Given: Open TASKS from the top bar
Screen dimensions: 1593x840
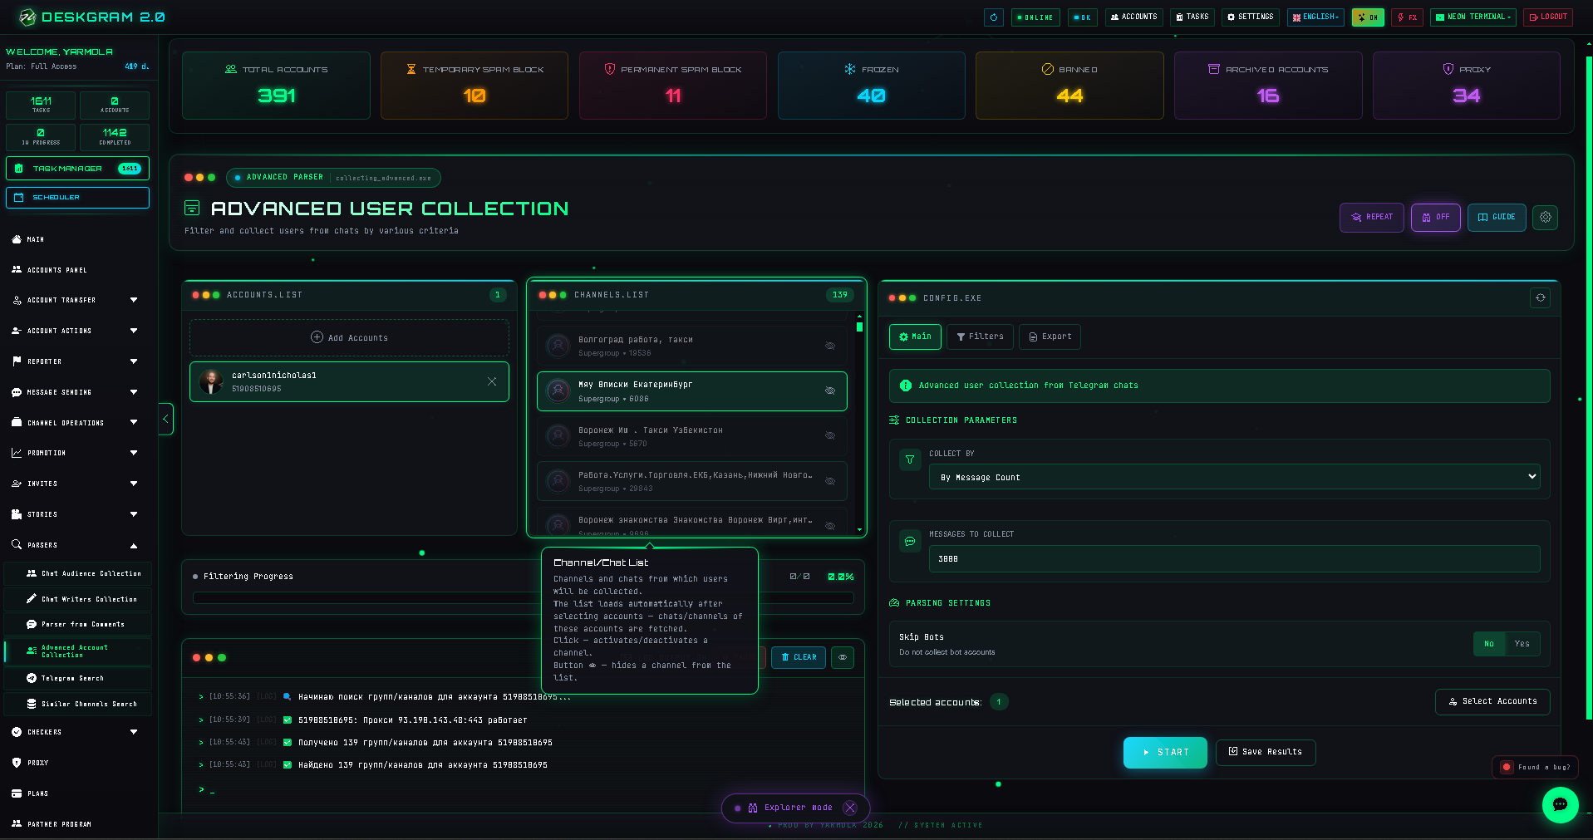Looking at the screenshot, I should [1192, 17].
